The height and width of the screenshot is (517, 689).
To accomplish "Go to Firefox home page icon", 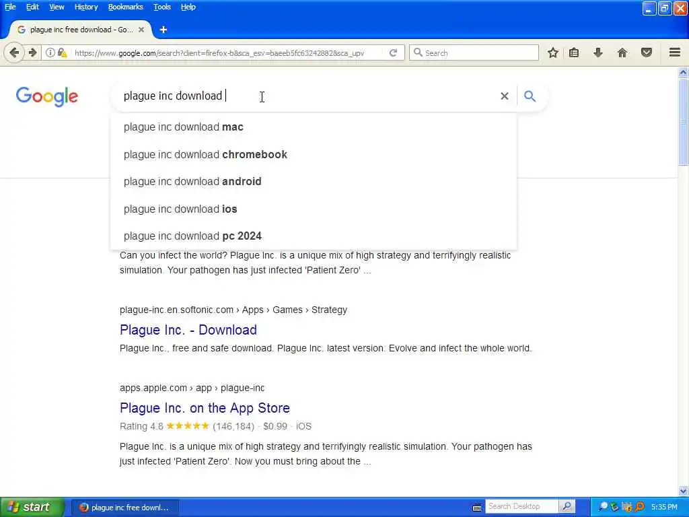I will pyautogui.click(x=622, y=53).
